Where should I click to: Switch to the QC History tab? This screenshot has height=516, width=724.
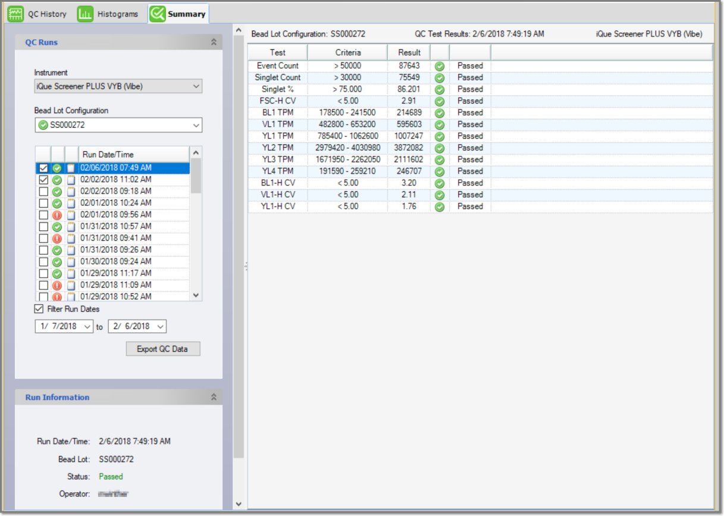(x=37, y=14)
